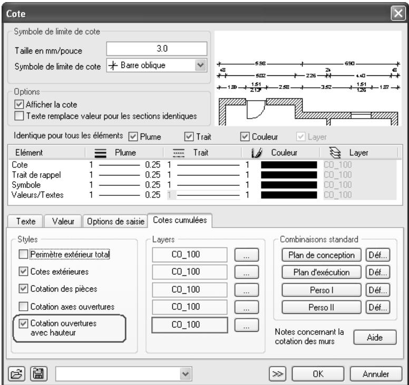The image size is (409, 385).
Task: Uncheck Cotes extérieures
Action: click(x=23, y=271)
